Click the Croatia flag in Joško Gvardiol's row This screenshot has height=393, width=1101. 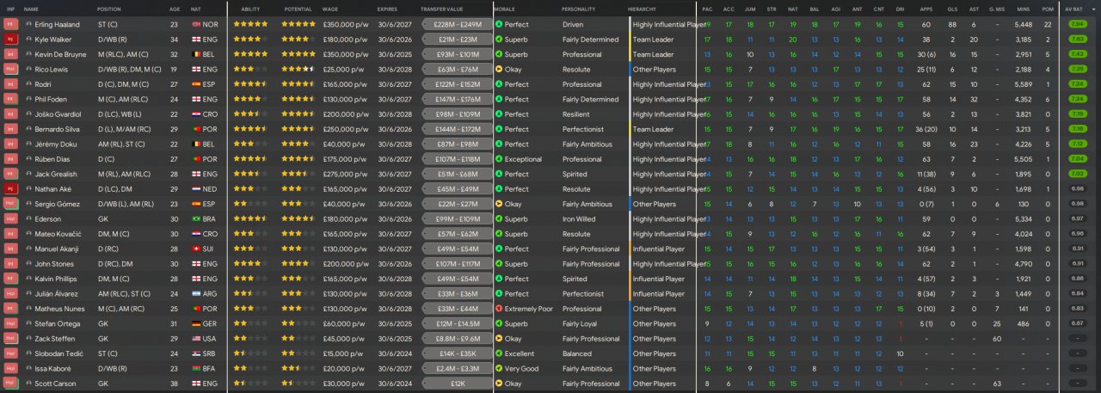click(196, 114)
